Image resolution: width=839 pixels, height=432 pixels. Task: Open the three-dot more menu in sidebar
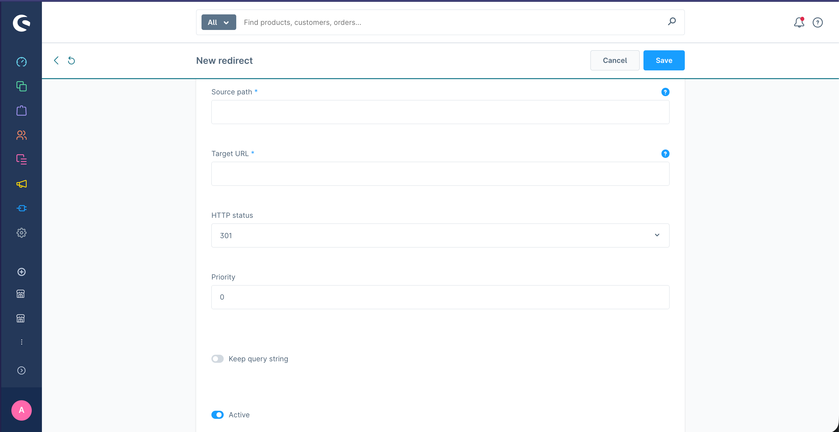22,342
